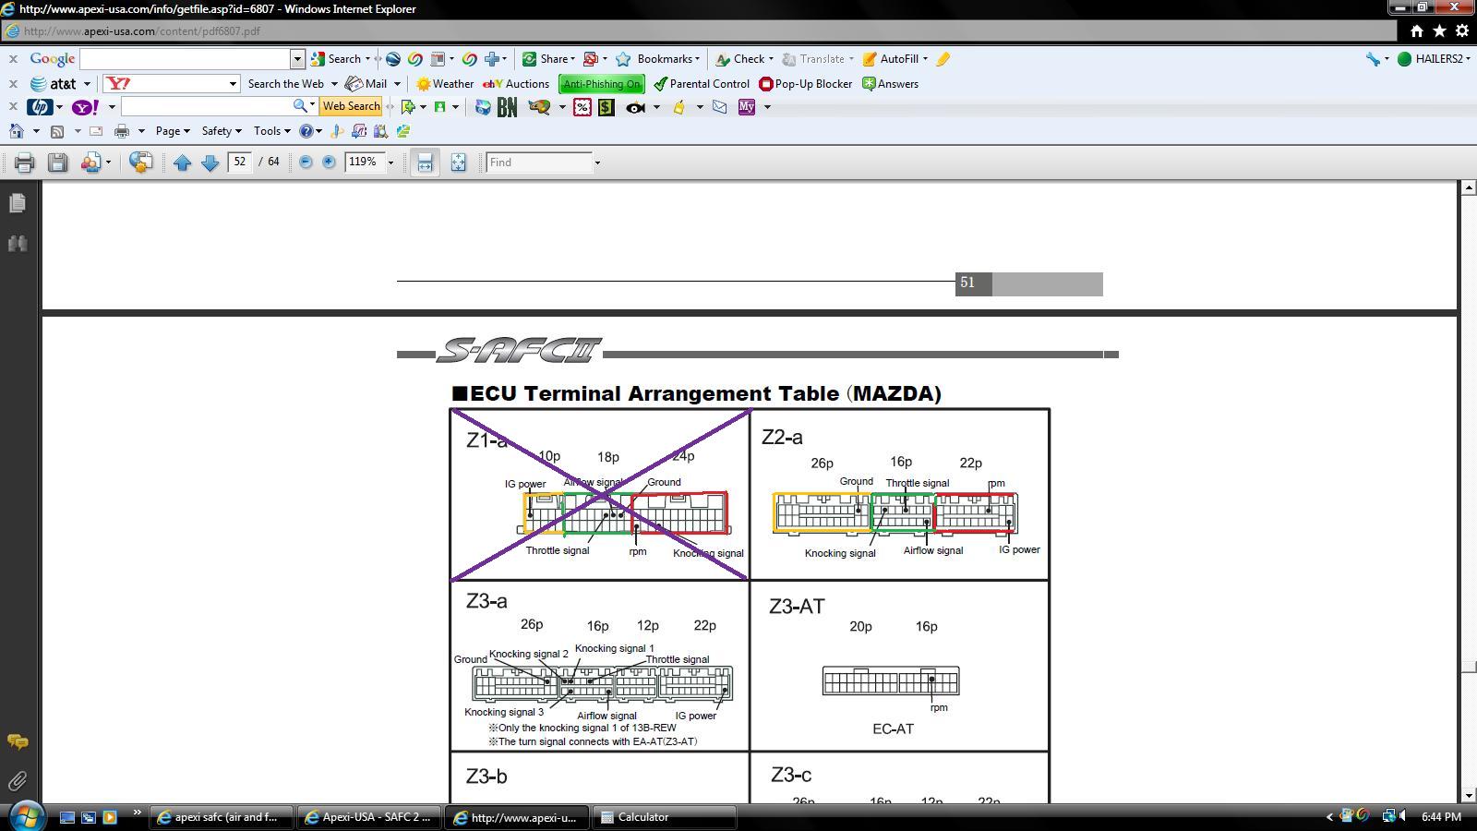Go to the next PDF page
The width and height of the screenshot is (1477, 831).
coord(210,163)
